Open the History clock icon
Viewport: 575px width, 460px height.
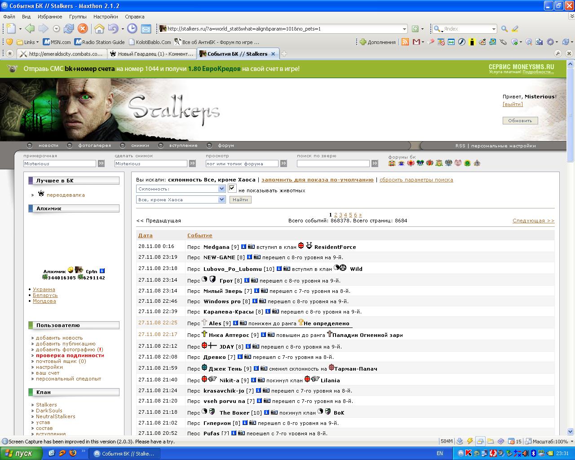click(132, 29)
